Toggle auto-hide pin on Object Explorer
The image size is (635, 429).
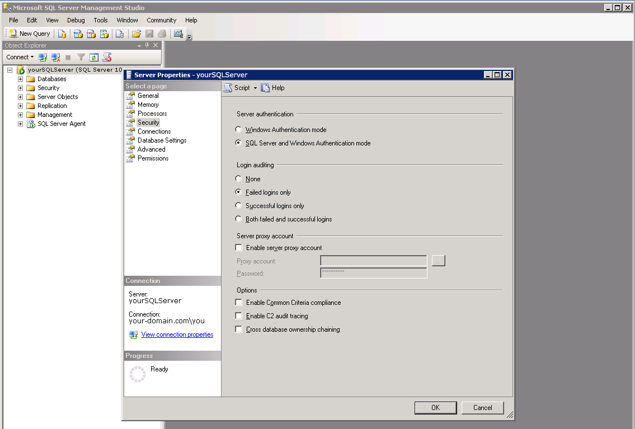pos(147,45)
